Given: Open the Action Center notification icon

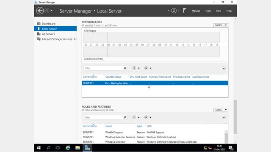Looking at the screenshot, I should click(x=231, y=148).
